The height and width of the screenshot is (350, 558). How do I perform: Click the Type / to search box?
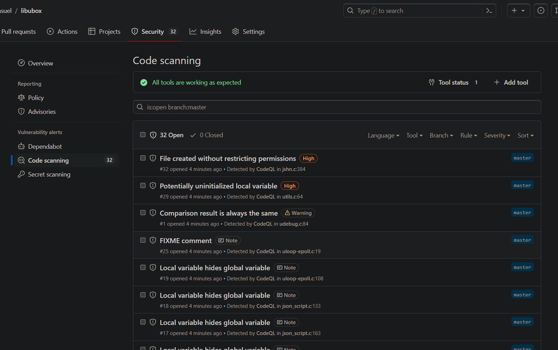click(x=419, y=10)
